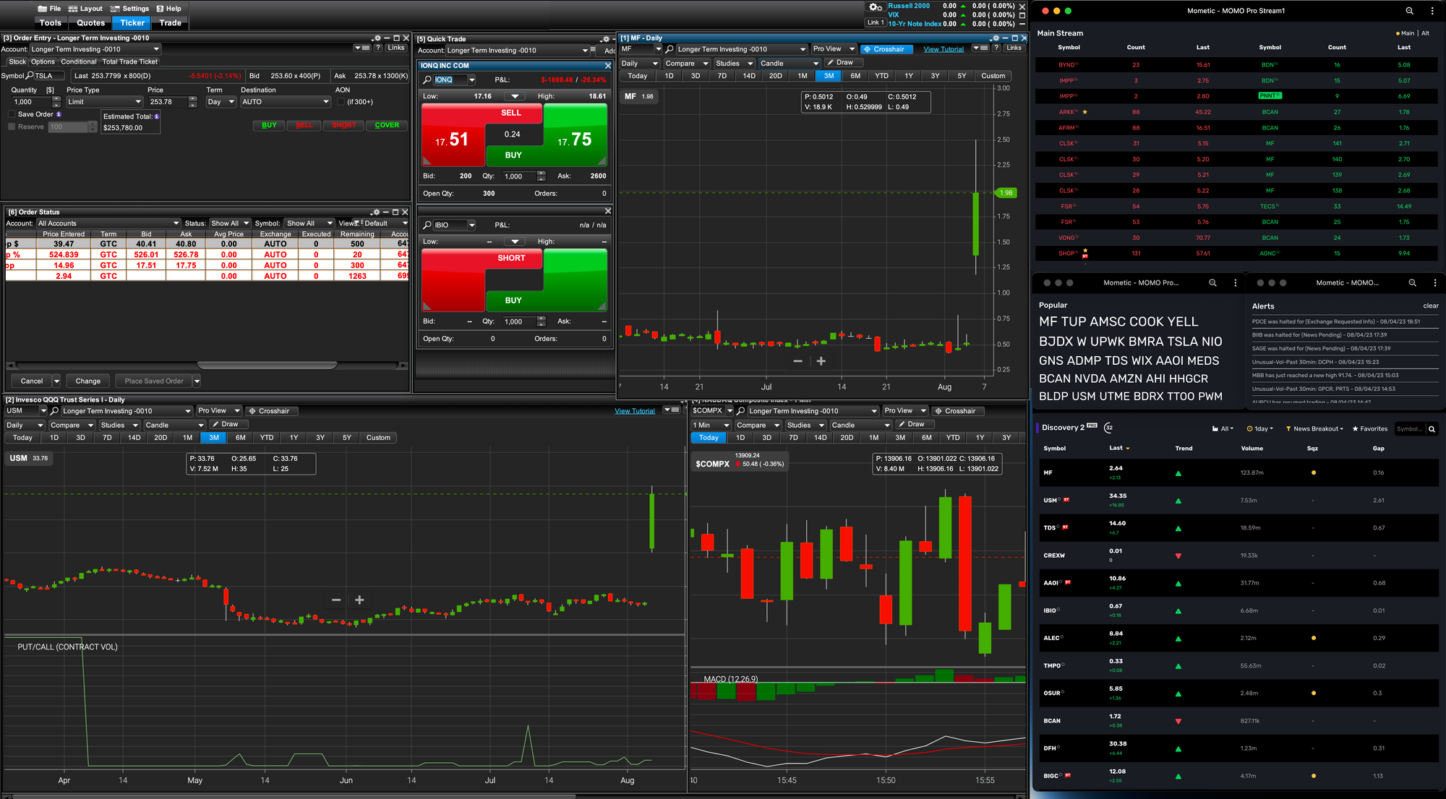The width and height of the screenshot is (1446, 799).
Task: Open Studies dropdown in MF chart
Action: point(734,63)
